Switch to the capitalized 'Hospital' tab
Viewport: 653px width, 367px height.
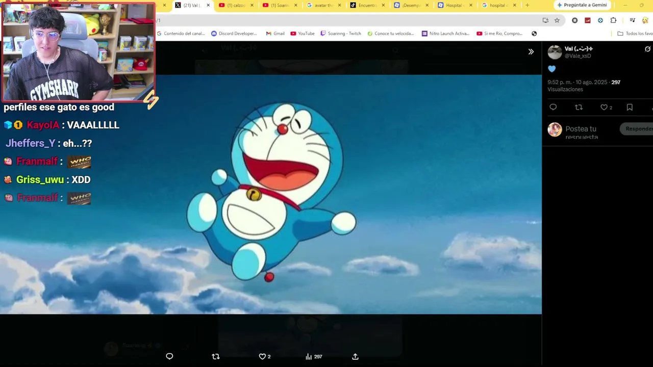point(455,5)
